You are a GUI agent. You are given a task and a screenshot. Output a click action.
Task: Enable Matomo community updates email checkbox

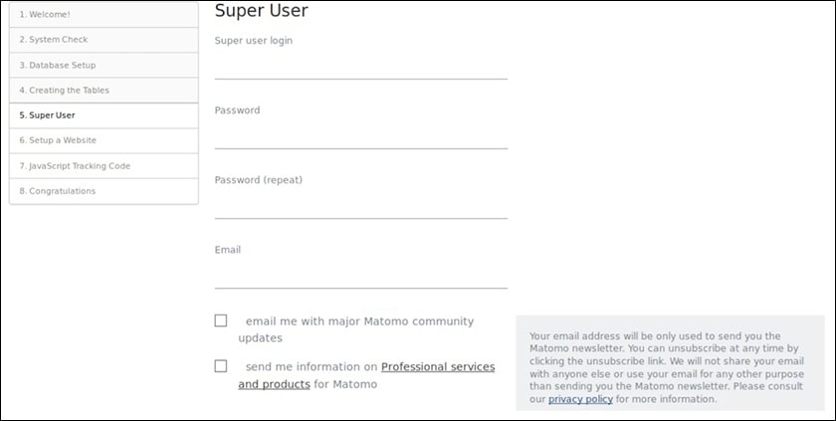[221, 320]
